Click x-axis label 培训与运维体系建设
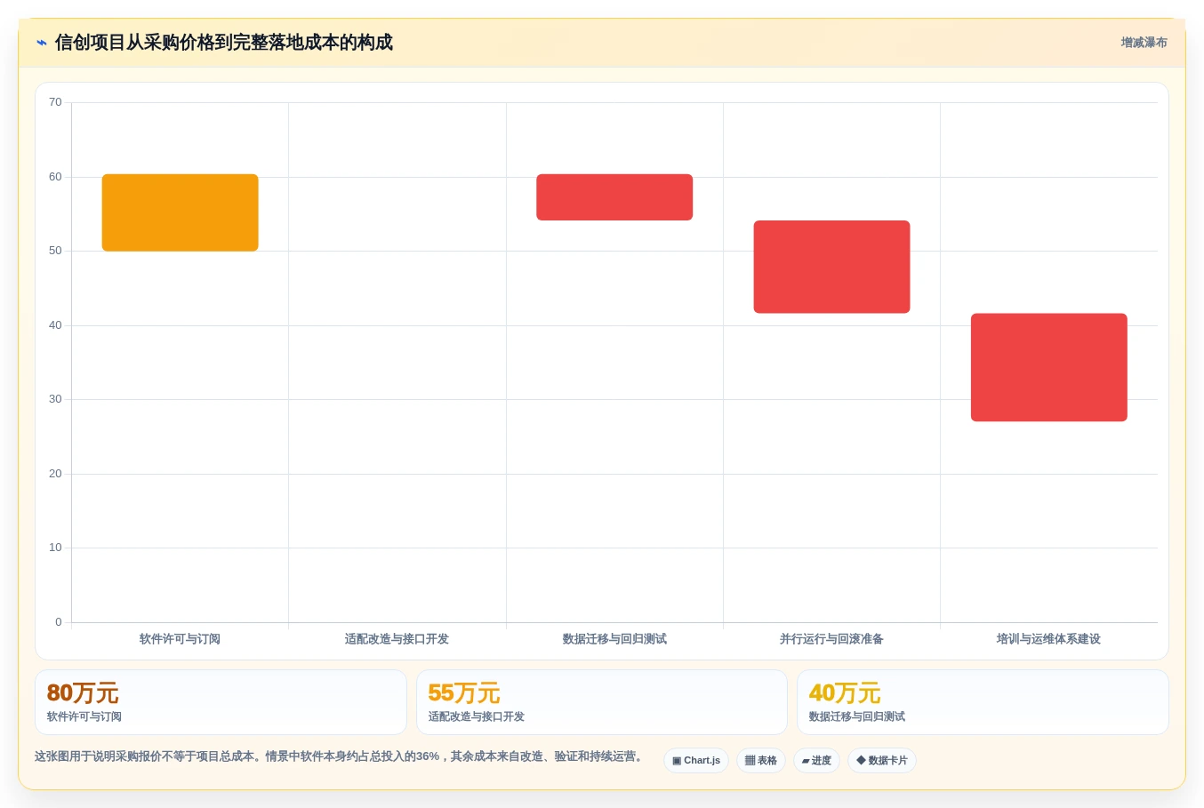 pyautogui.click(x=1048, y=639)
